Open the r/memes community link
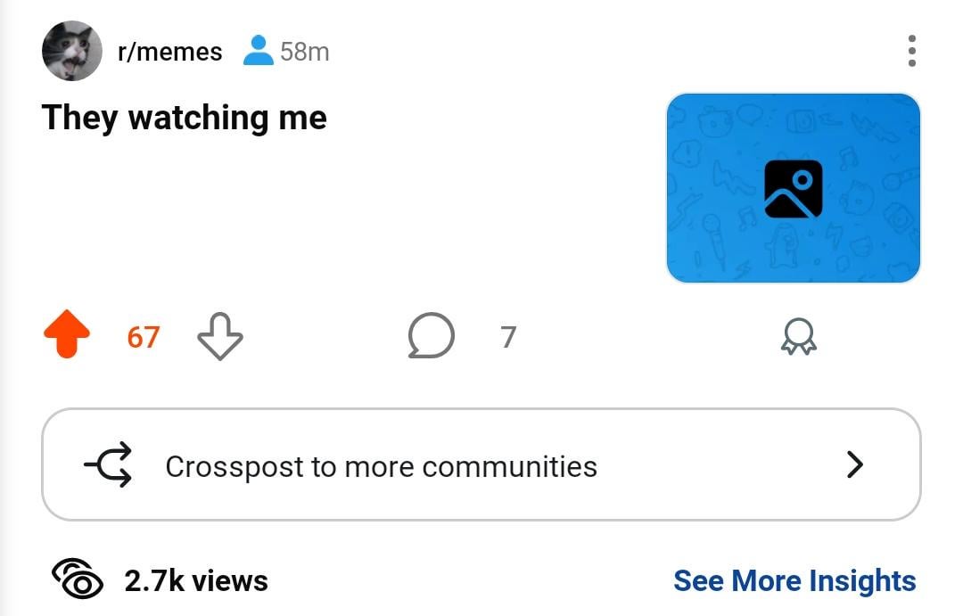 pyautogui.click(x=170, y=52)
